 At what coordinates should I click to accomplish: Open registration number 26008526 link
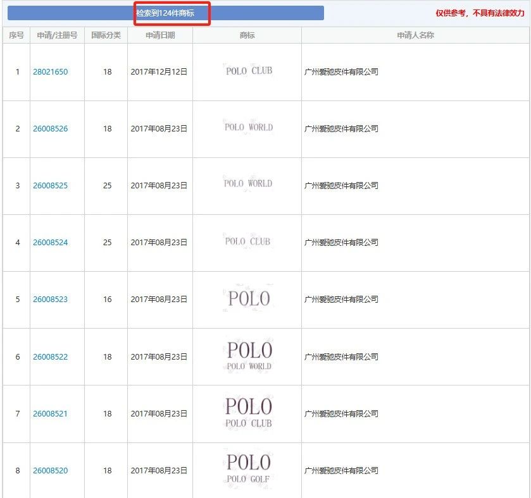(x=50, y=129)
